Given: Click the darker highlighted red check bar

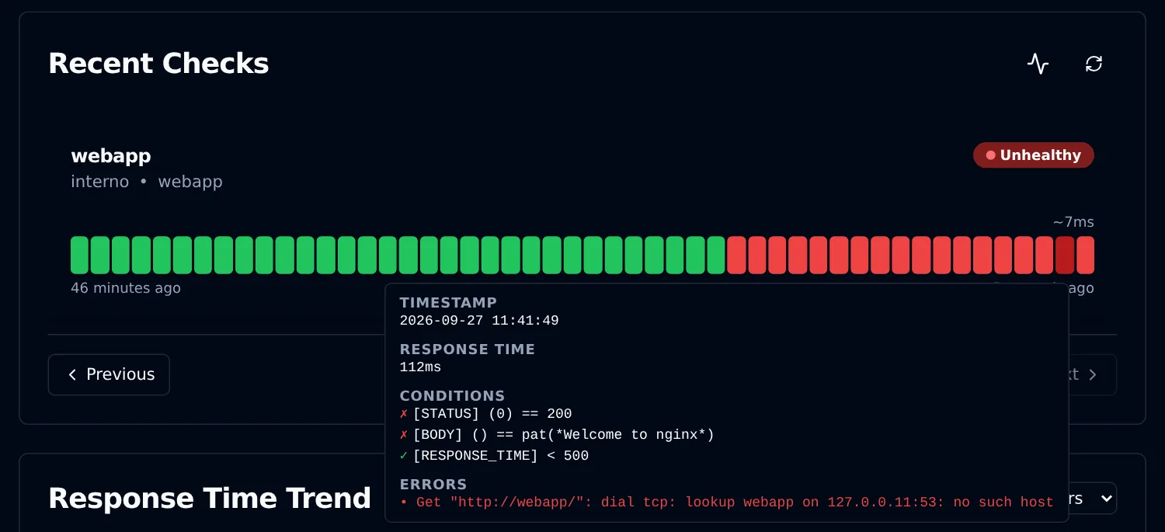Looking at the screenshot, I should click(1065, 255).
